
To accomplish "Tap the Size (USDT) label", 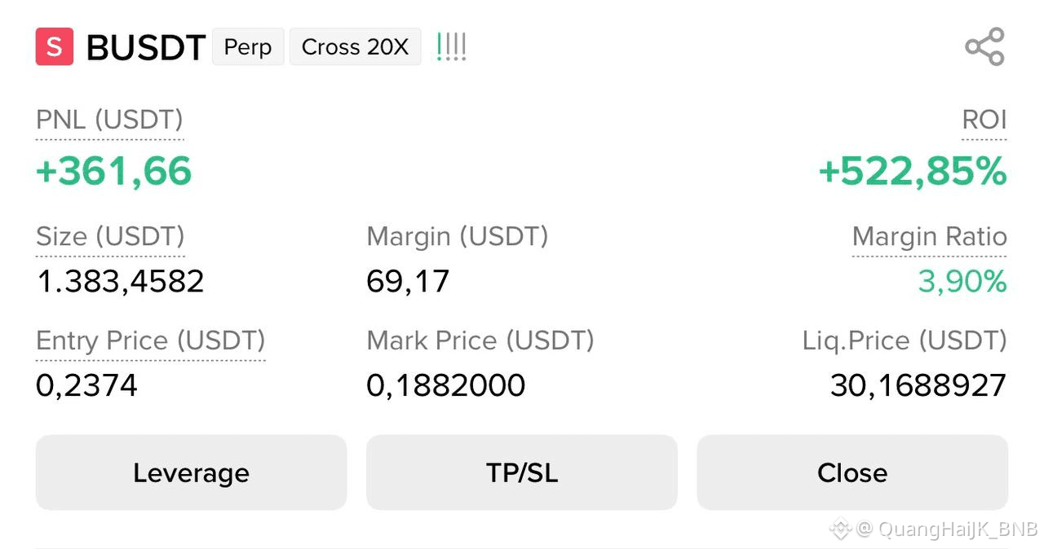I will [x=110, y=236].
